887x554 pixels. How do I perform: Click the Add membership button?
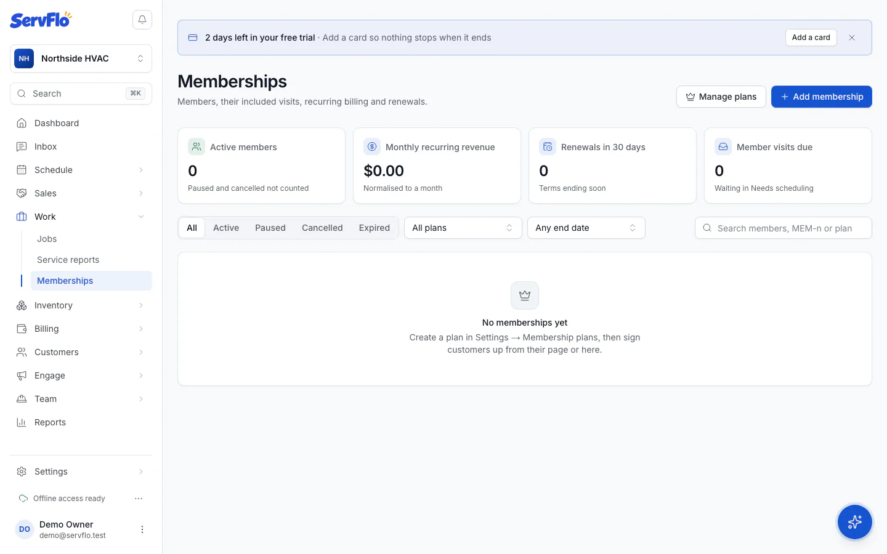822,97
